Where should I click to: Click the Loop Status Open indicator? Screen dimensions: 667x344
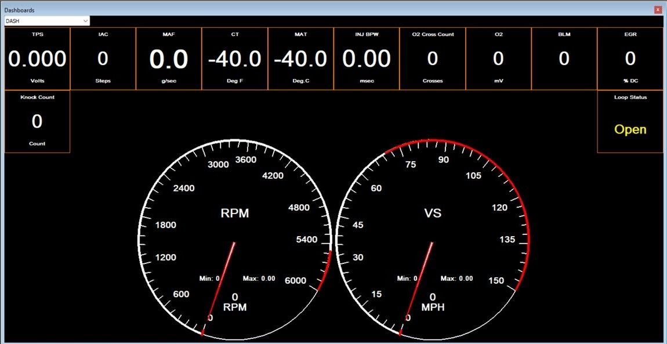click(x=630, y=129)
